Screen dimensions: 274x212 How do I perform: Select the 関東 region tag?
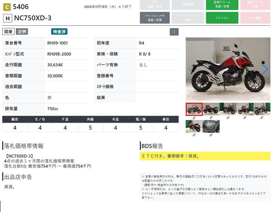pyautogui.click(x=8, y=32)
